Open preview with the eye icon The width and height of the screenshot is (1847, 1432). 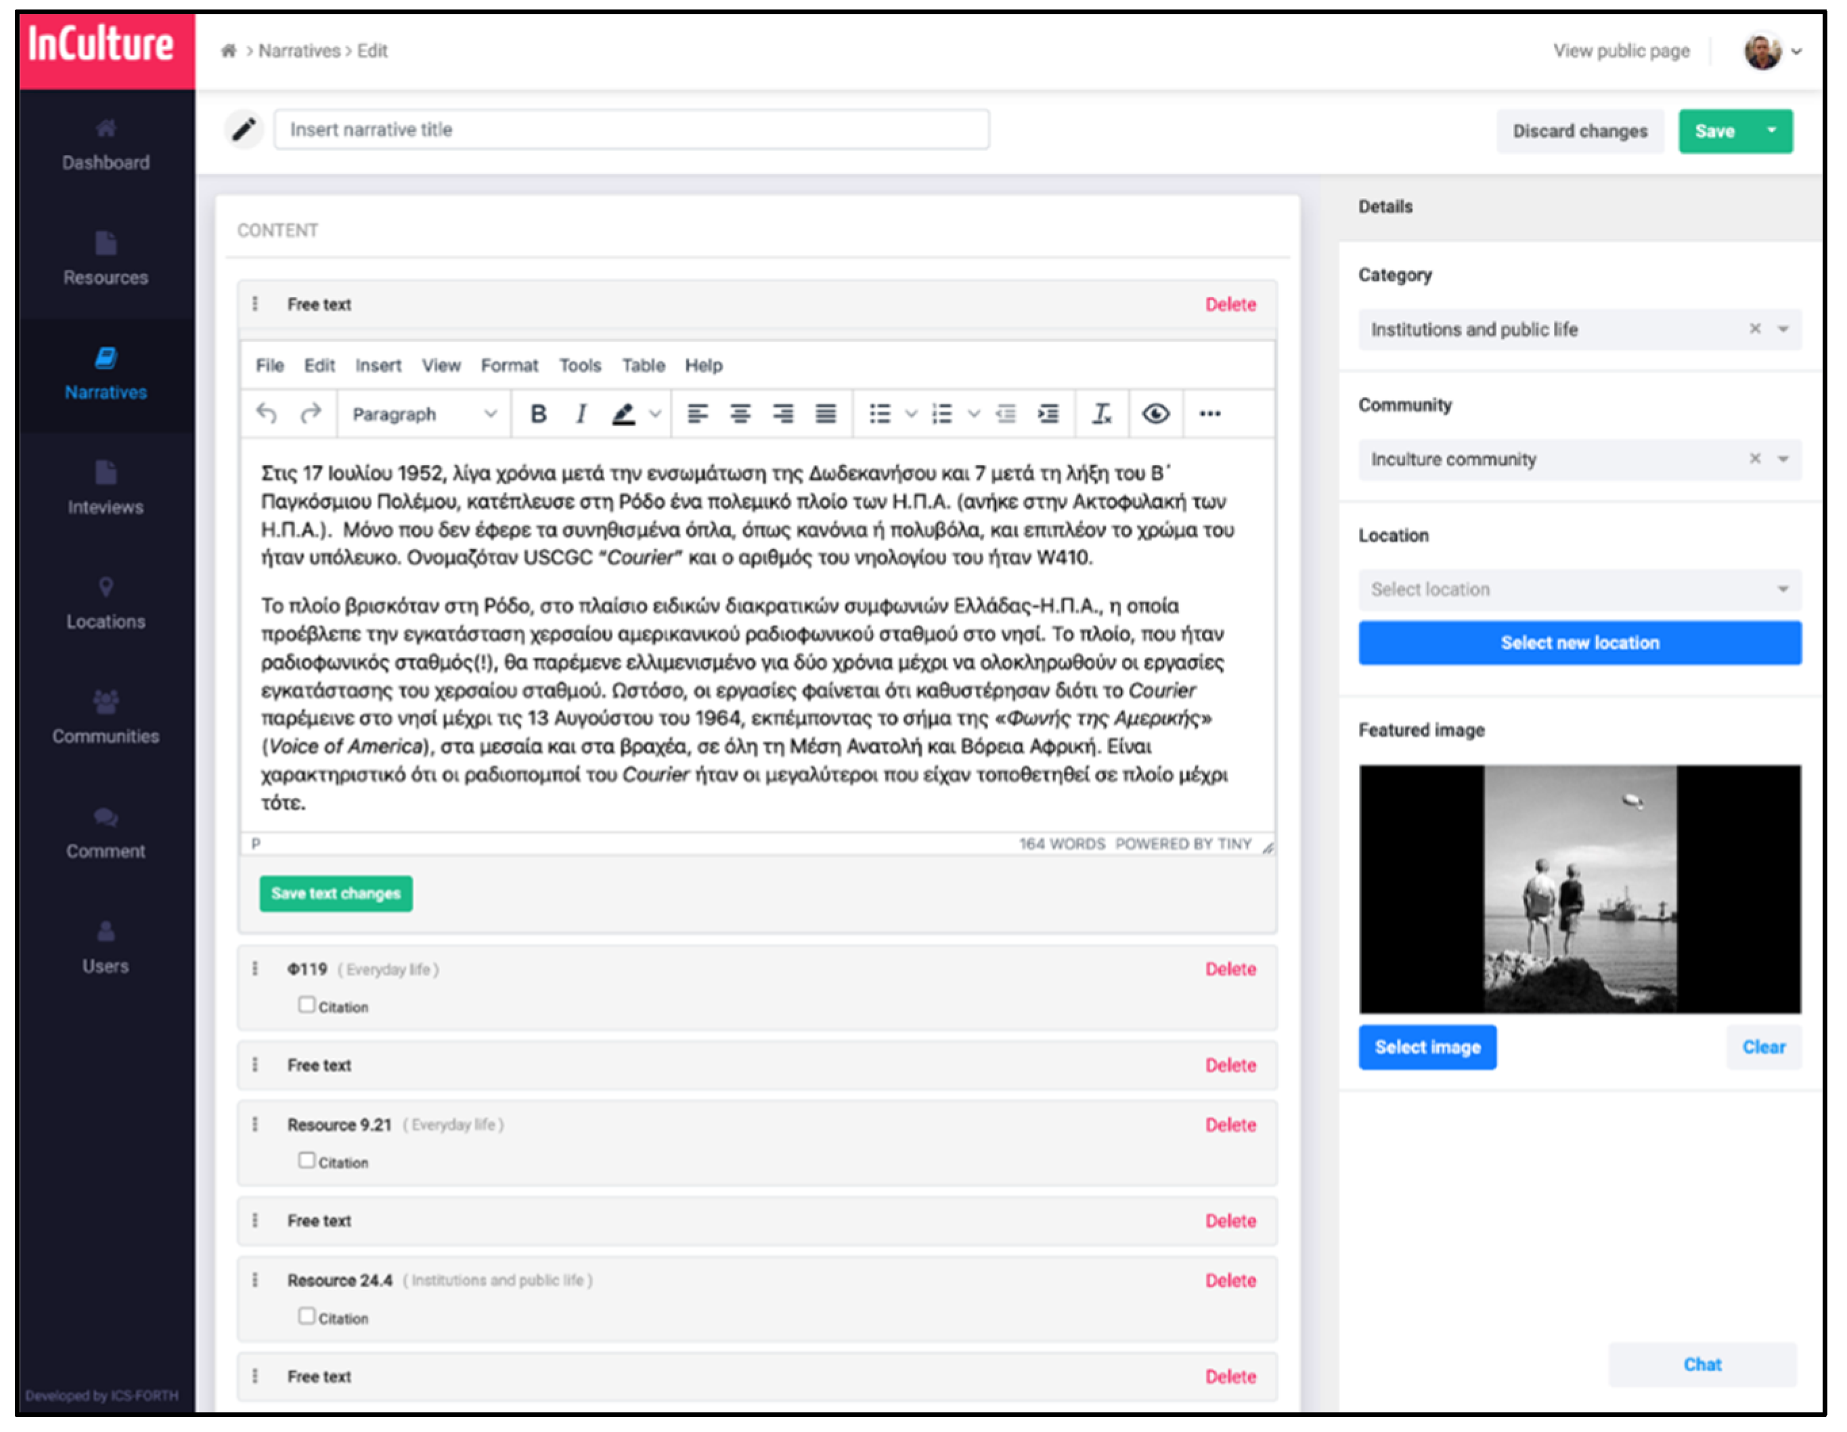[x=1155, y=414]
